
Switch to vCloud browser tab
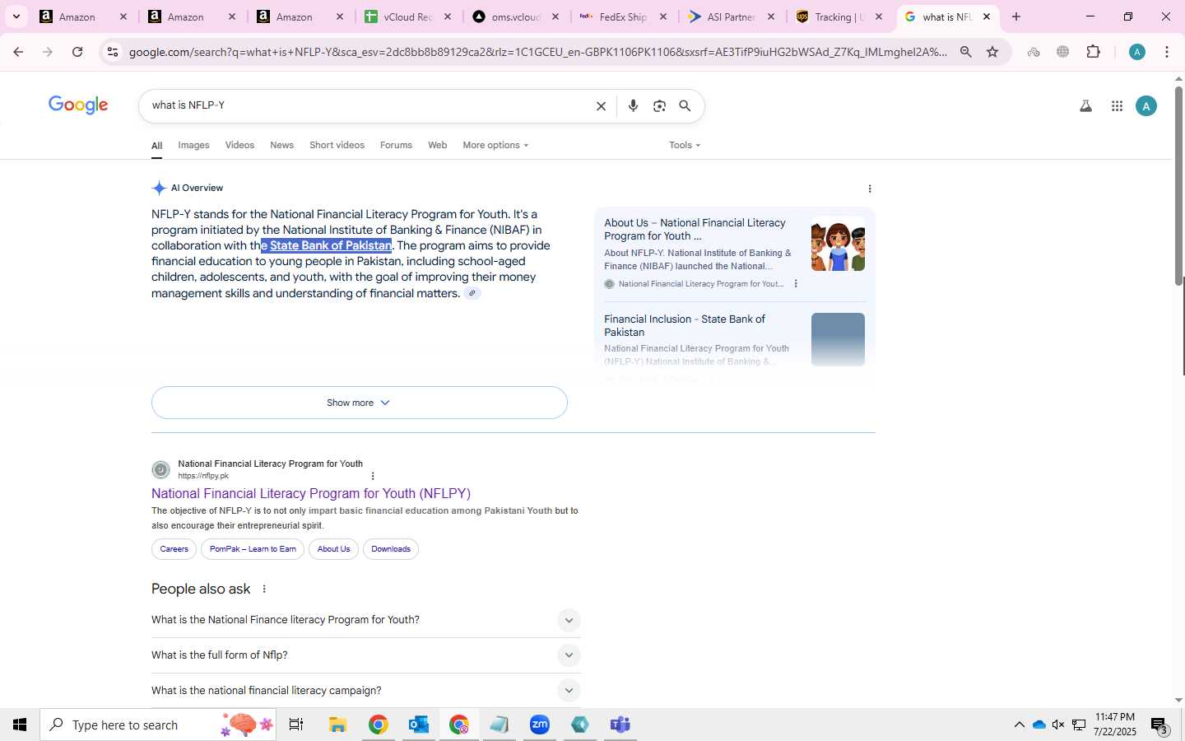pos(408,16)
